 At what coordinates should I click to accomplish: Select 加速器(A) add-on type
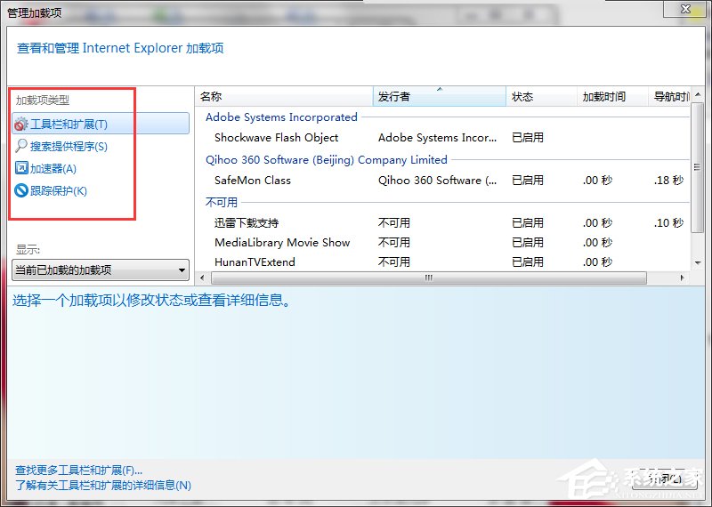click(53, 168)
